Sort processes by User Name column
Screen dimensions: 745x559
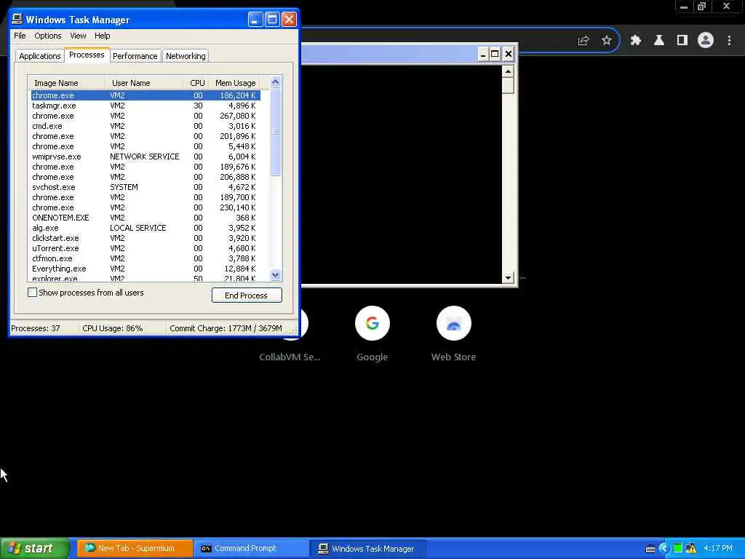pos(144,83)
